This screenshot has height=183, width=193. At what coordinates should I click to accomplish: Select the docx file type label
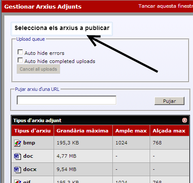click(x=30, y=169)
